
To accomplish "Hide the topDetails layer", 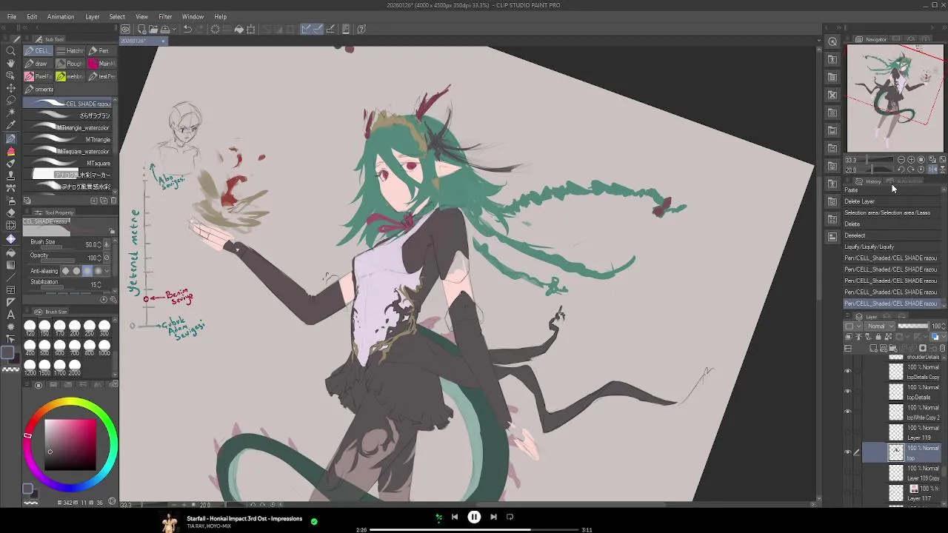I will click(x=848, y=392).
